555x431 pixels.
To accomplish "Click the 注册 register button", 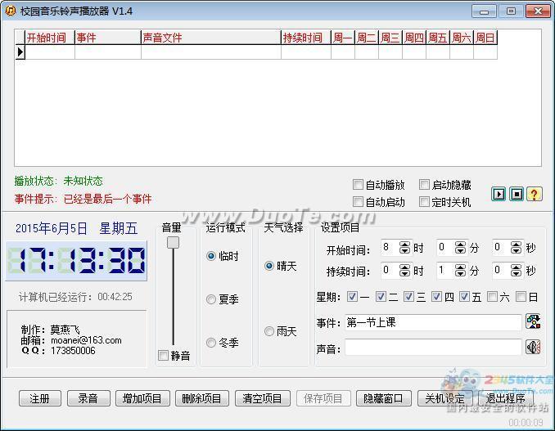I will (x=39, y=398).
